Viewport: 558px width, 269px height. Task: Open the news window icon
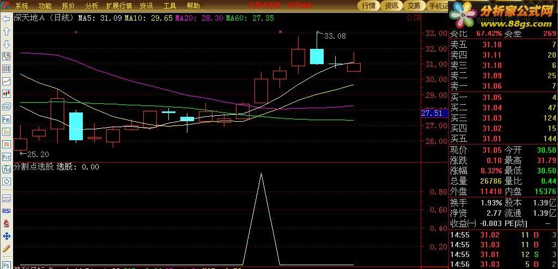tap(6, 107)
